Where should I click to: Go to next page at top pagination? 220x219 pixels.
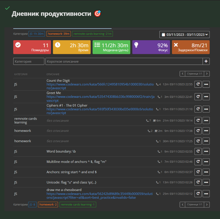click(207, 74)
